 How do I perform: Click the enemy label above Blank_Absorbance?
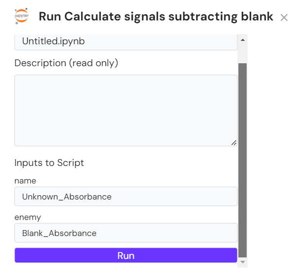(27, 218)
